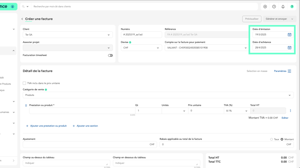
Task: Open the Compte sur la facture dropdown
Action: point(206,48)
